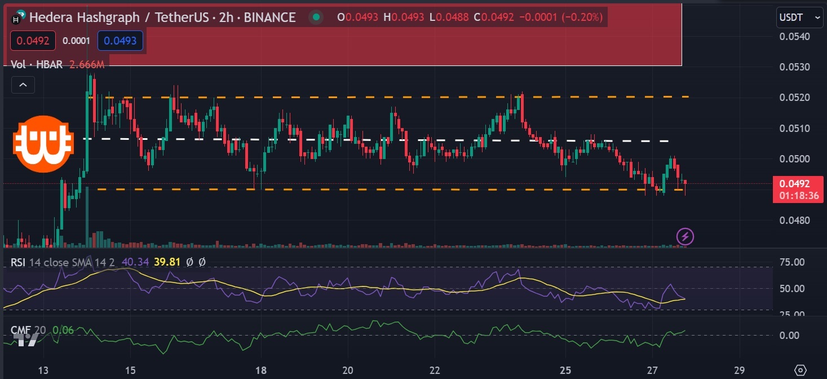The height and width of the screenshot is (379, 827).
Task: Open the USDT currency dropdown
Action: (800, 17)
